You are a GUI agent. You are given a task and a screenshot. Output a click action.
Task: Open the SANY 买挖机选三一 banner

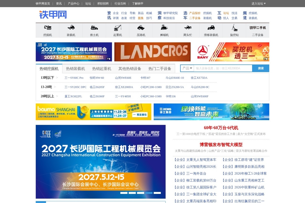(231, 52)
